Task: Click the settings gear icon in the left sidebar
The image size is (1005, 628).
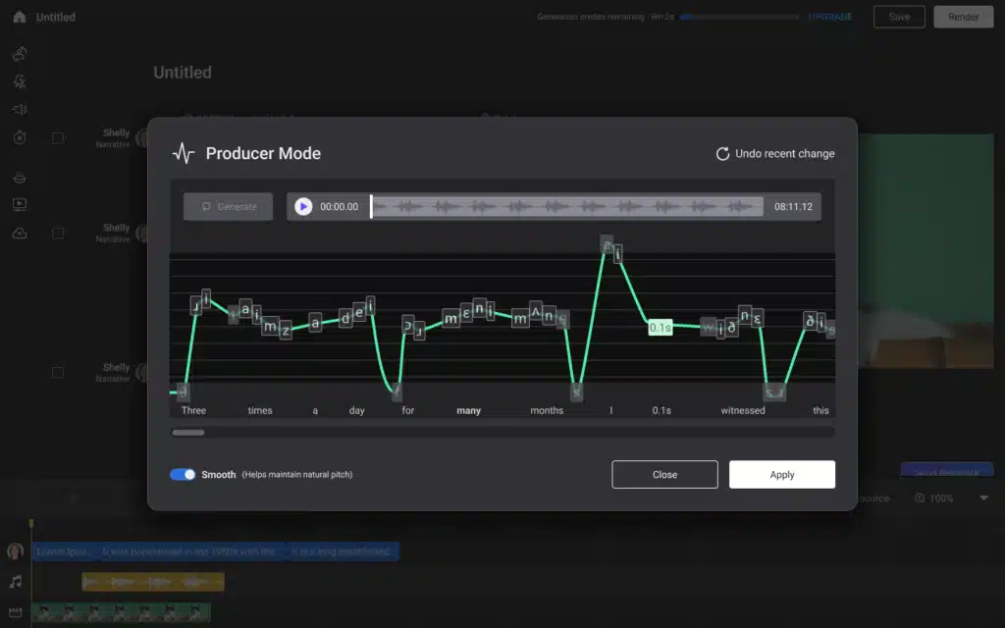Action: [20, 137]
